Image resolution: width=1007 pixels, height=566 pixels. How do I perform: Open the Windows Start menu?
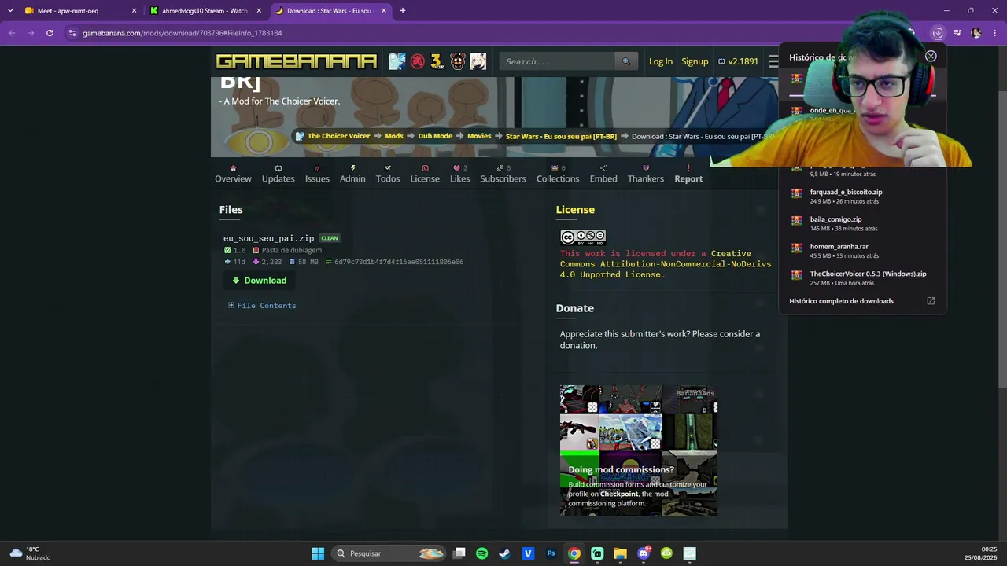(x=318, y=553)
